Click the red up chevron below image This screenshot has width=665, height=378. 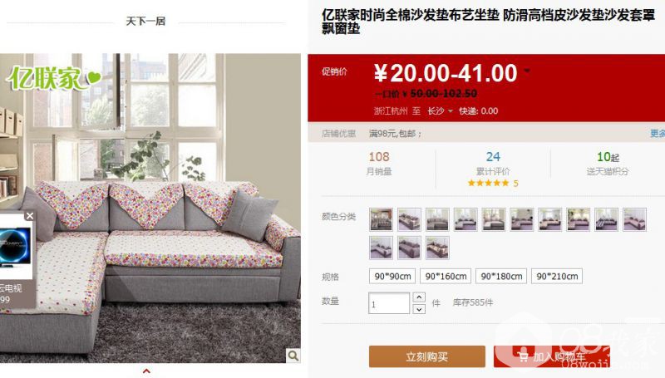coord(147,371)
